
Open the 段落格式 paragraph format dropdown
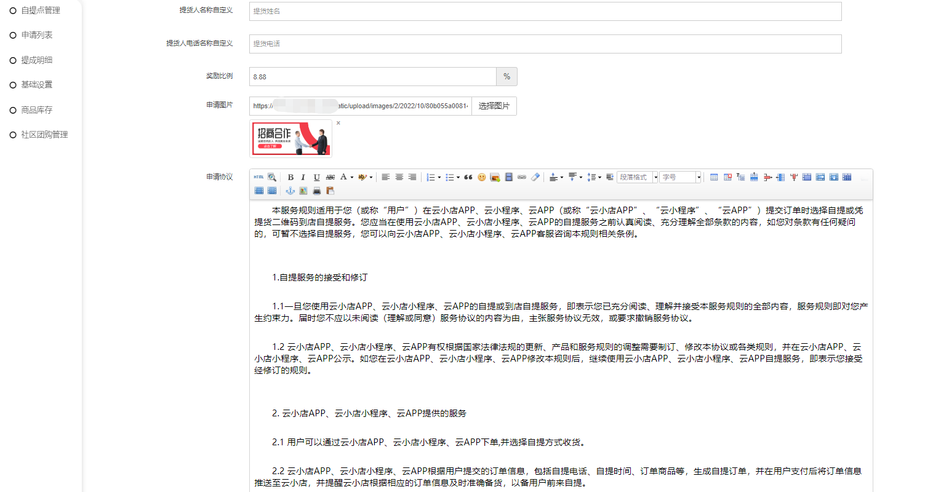tap(638, 177)
